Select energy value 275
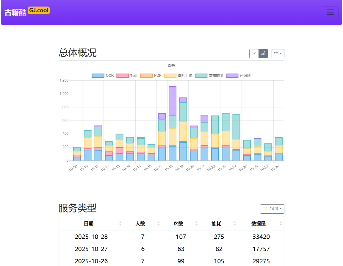Screen dimensions: 343x266 219,237
